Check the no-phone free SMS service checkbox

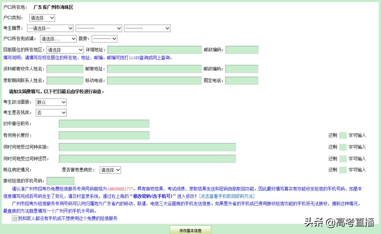coord(15,219)
